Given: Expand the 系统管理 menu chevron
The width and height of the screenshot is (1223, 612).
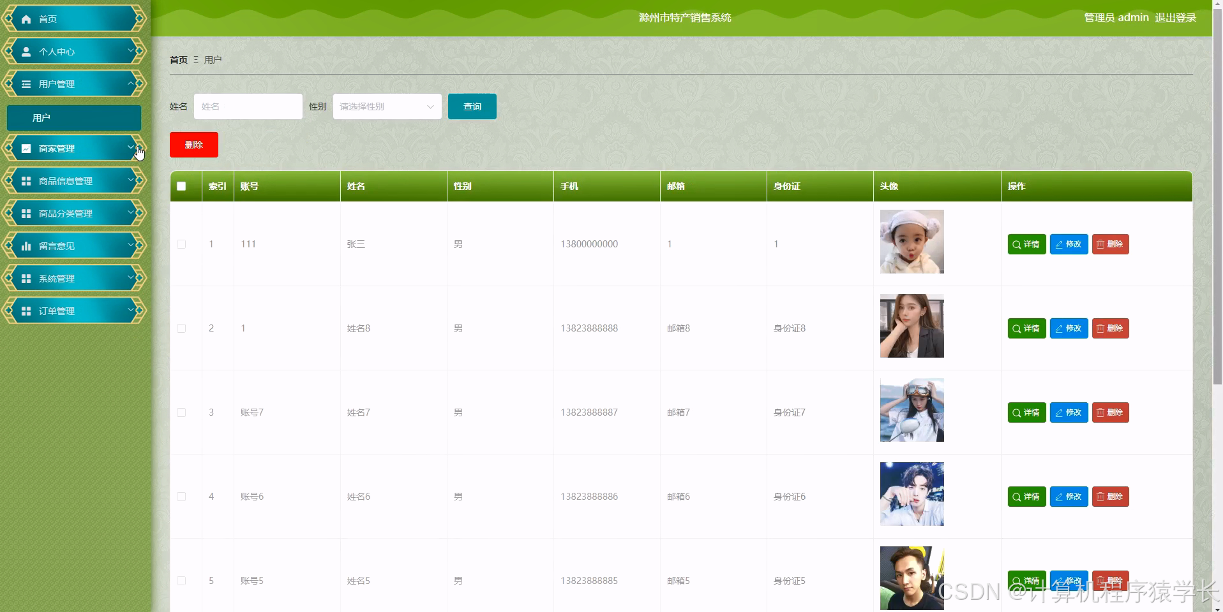Looking at the screenshot, I should pyautogui.click(x=131, y=277).
